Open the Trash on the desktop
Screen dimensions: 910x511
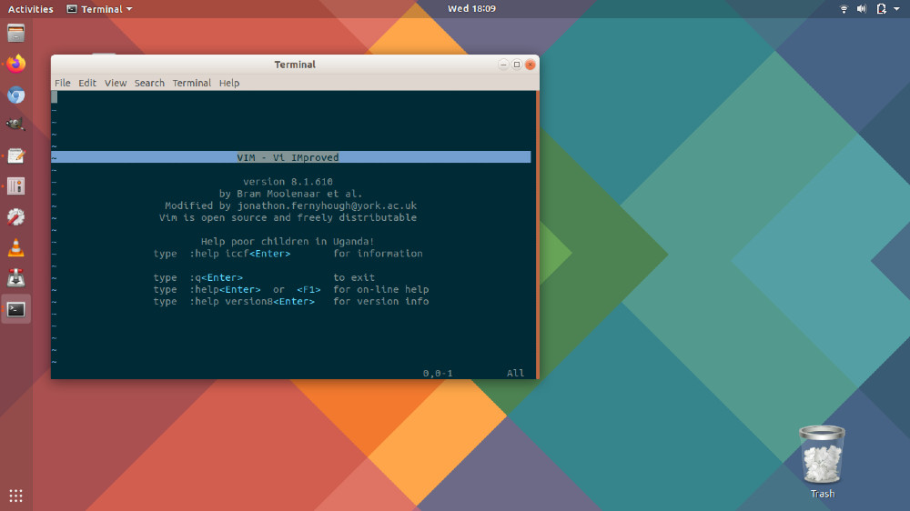(822, 462)
